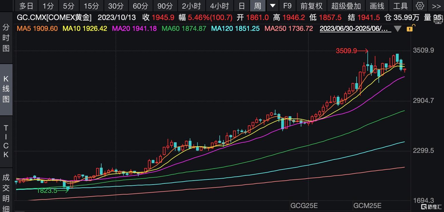444x212 pixels.
Task: Click the MA10 1926.42 indicator label
Action: (85, 29)
